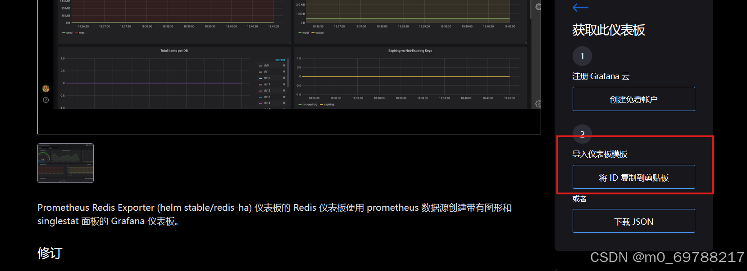Click the 导入仪表板模板 label
This screenshot has height=271, width=747.
[x=600, y=154]
